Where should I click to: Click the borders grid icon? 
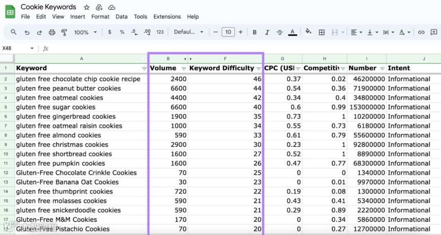[321, 32]
